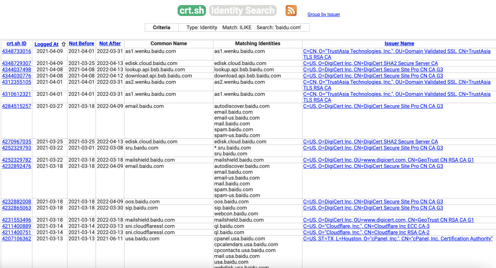Viewport: 496px width, 268px height.
Task: Open certificate ID 4348729307
Action: (17, 63)
